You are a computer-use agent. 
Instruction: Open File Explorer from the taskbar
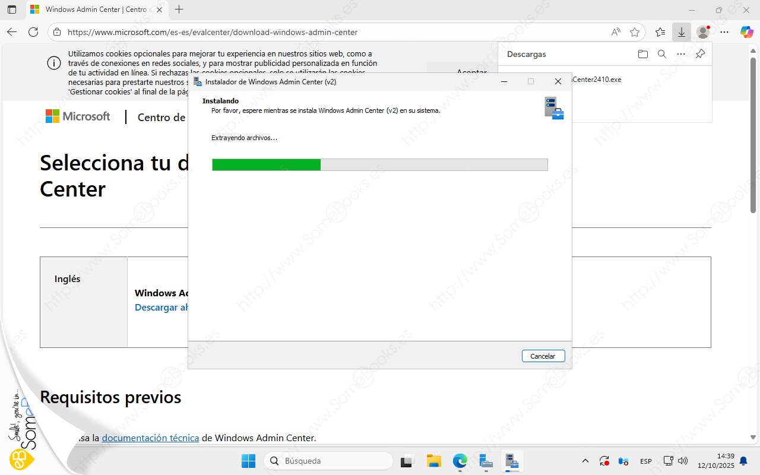coord(434,461)
